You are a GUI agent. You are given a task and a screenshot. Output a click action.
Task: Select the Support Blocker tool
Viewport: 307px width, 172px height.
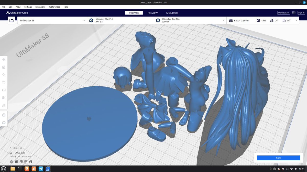4,105
